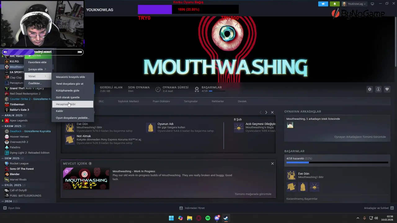The height and width of the screenshot is (223, 397).
Task: Add Mouthwashing to favorites heart icon
Action: click(x=387, y=89)
